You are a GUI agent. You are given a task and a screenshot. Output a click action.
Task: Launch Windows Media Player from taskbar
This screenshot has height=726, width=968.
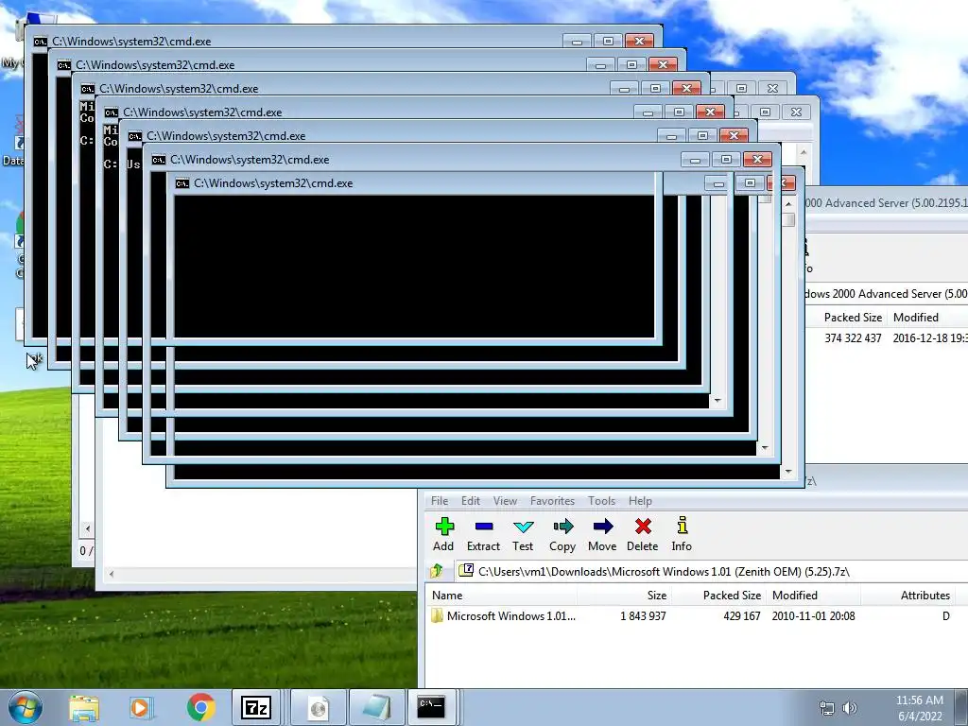[x=141, y=707]
